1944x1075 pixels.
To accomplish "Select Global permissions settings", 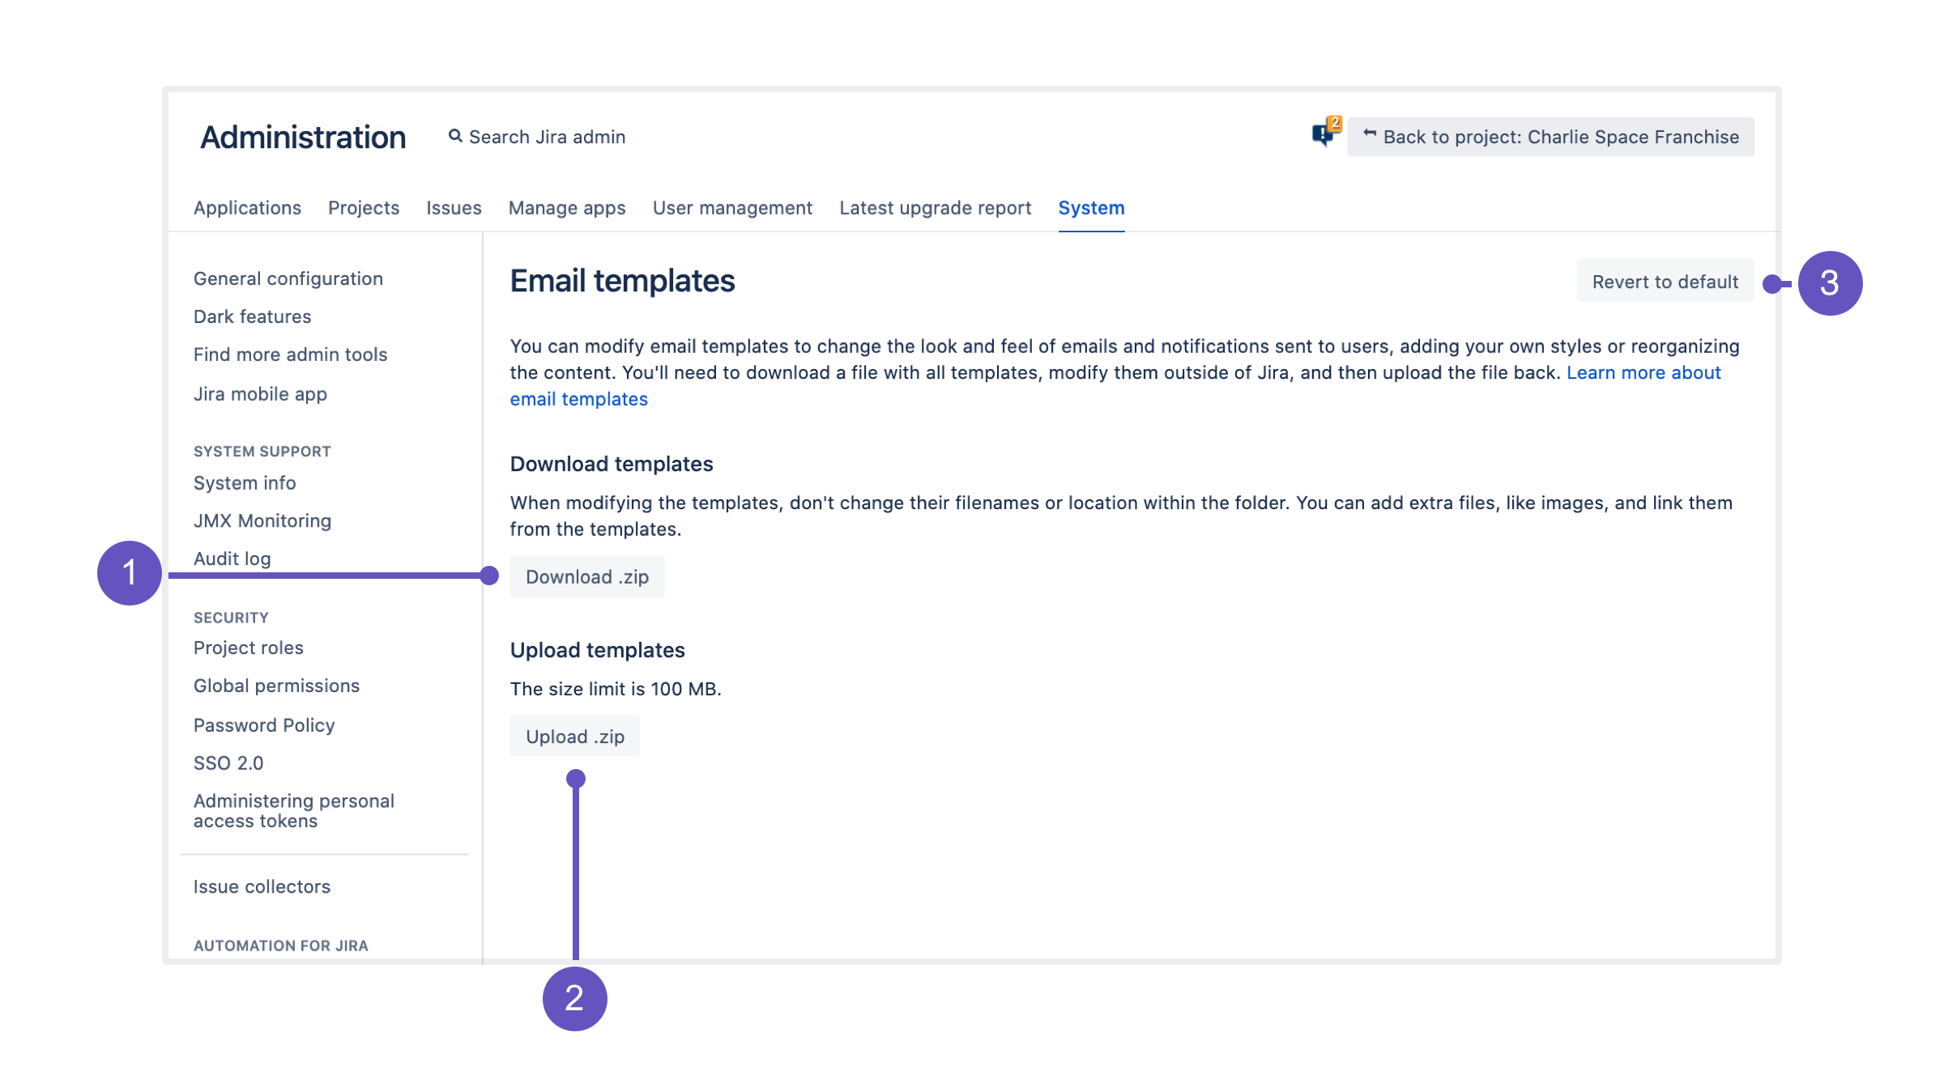I will 277,685.
